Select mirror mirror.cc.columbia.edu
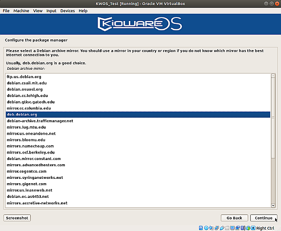Screen dimensions: 281x231 [x=138, y=108]
